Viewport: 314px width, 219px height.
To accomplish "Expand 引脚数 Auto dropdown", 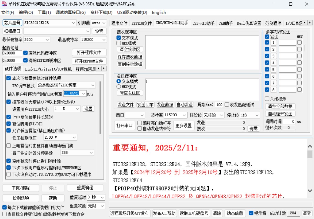I will [104, 23].
